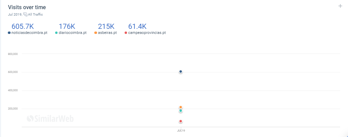The width and height of the screenshot is (348, 137).
Task: Open the campeaoprovincias.pt legend label
Action: [x=147, y=33]
